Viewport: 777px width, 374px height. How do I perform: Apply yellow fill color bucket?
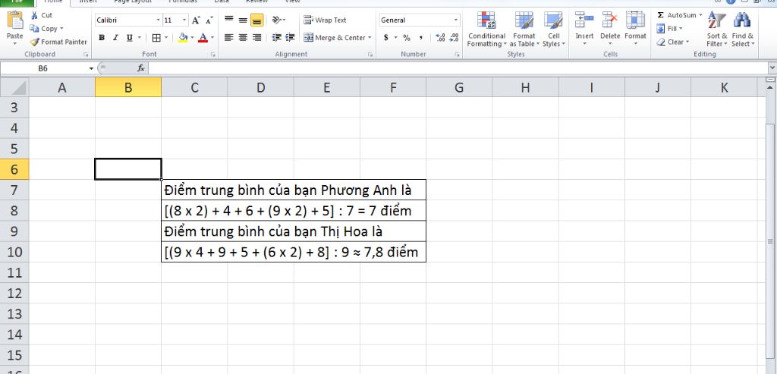point(184,38)
